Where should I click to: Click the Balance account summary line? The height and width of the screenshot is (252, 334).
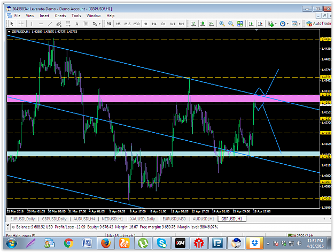click(117, 227)
